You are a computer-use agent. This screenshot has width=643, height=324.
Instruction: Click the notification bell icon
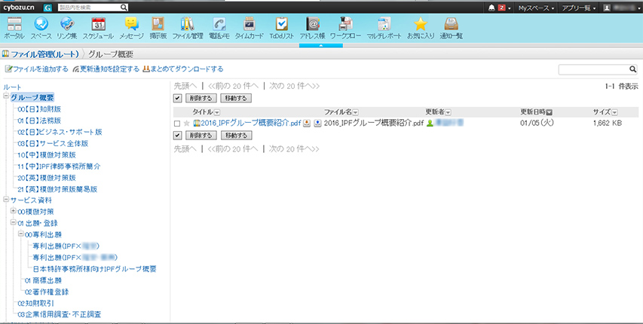(491, 8)
